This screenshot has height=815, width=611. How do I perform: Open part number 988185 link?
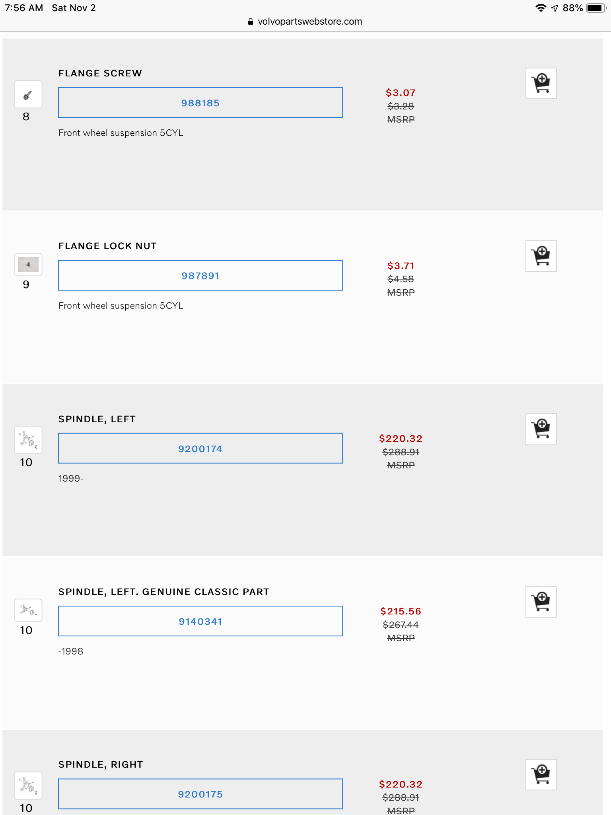point(200,103)
